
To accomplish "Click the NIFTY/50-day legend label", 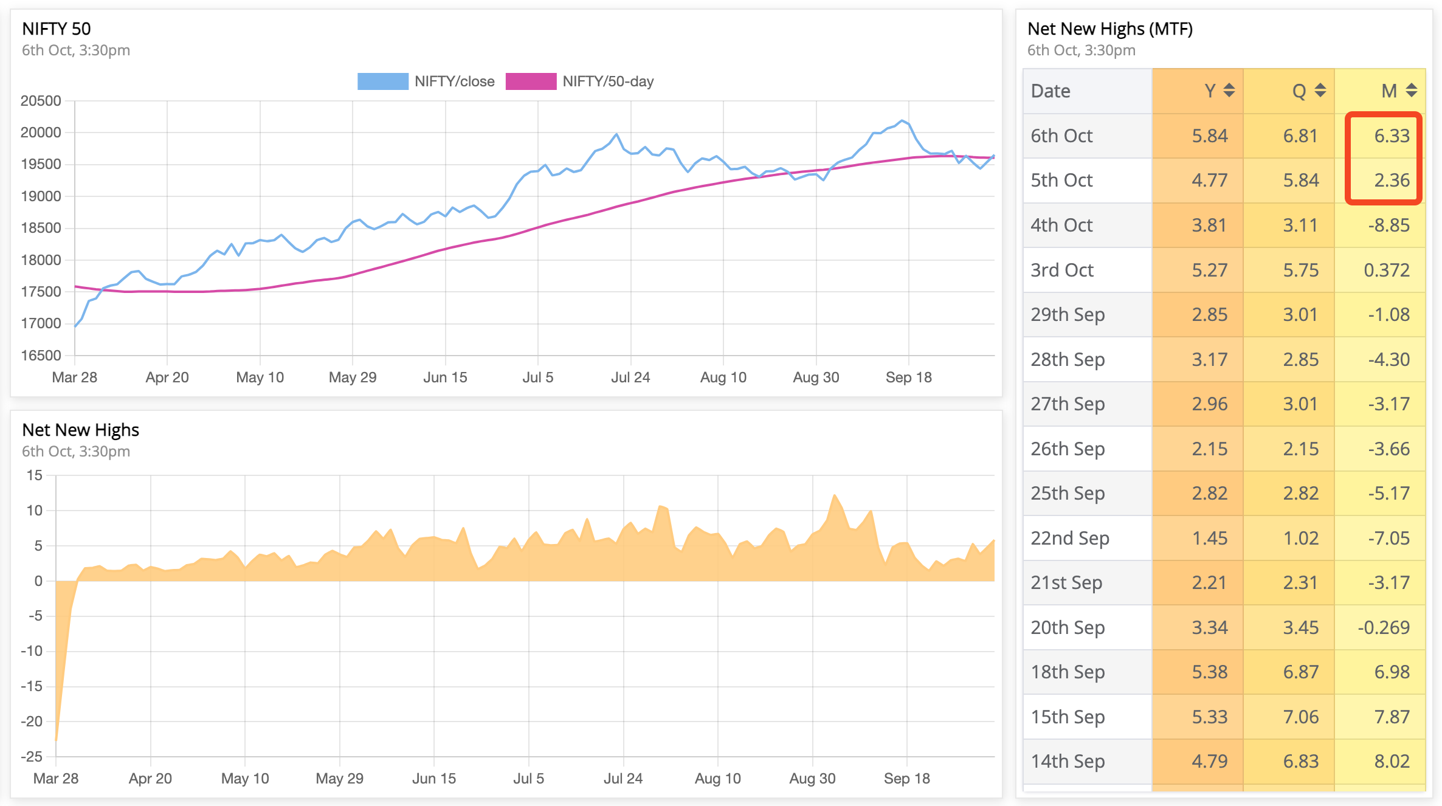I will tap(608, 81).
